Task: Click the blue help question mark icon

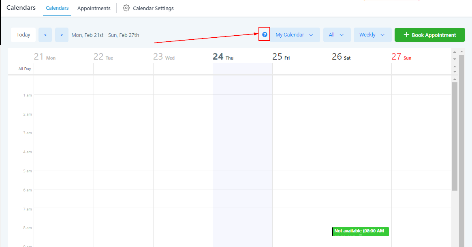Action: click(265, 35)
